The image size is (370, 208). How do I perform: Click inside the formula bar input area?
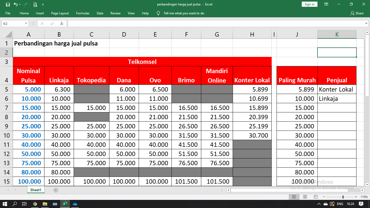(x=216, y=24)
